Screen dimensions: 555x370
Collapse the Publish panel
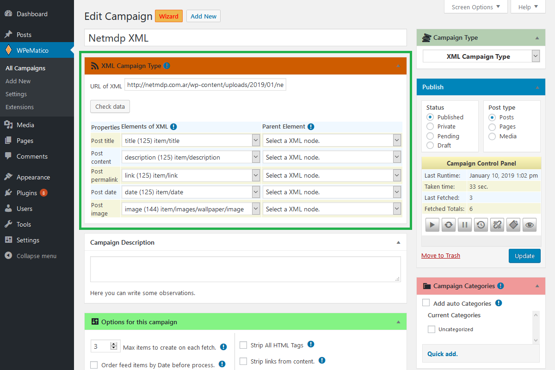(x=537, y=87)
